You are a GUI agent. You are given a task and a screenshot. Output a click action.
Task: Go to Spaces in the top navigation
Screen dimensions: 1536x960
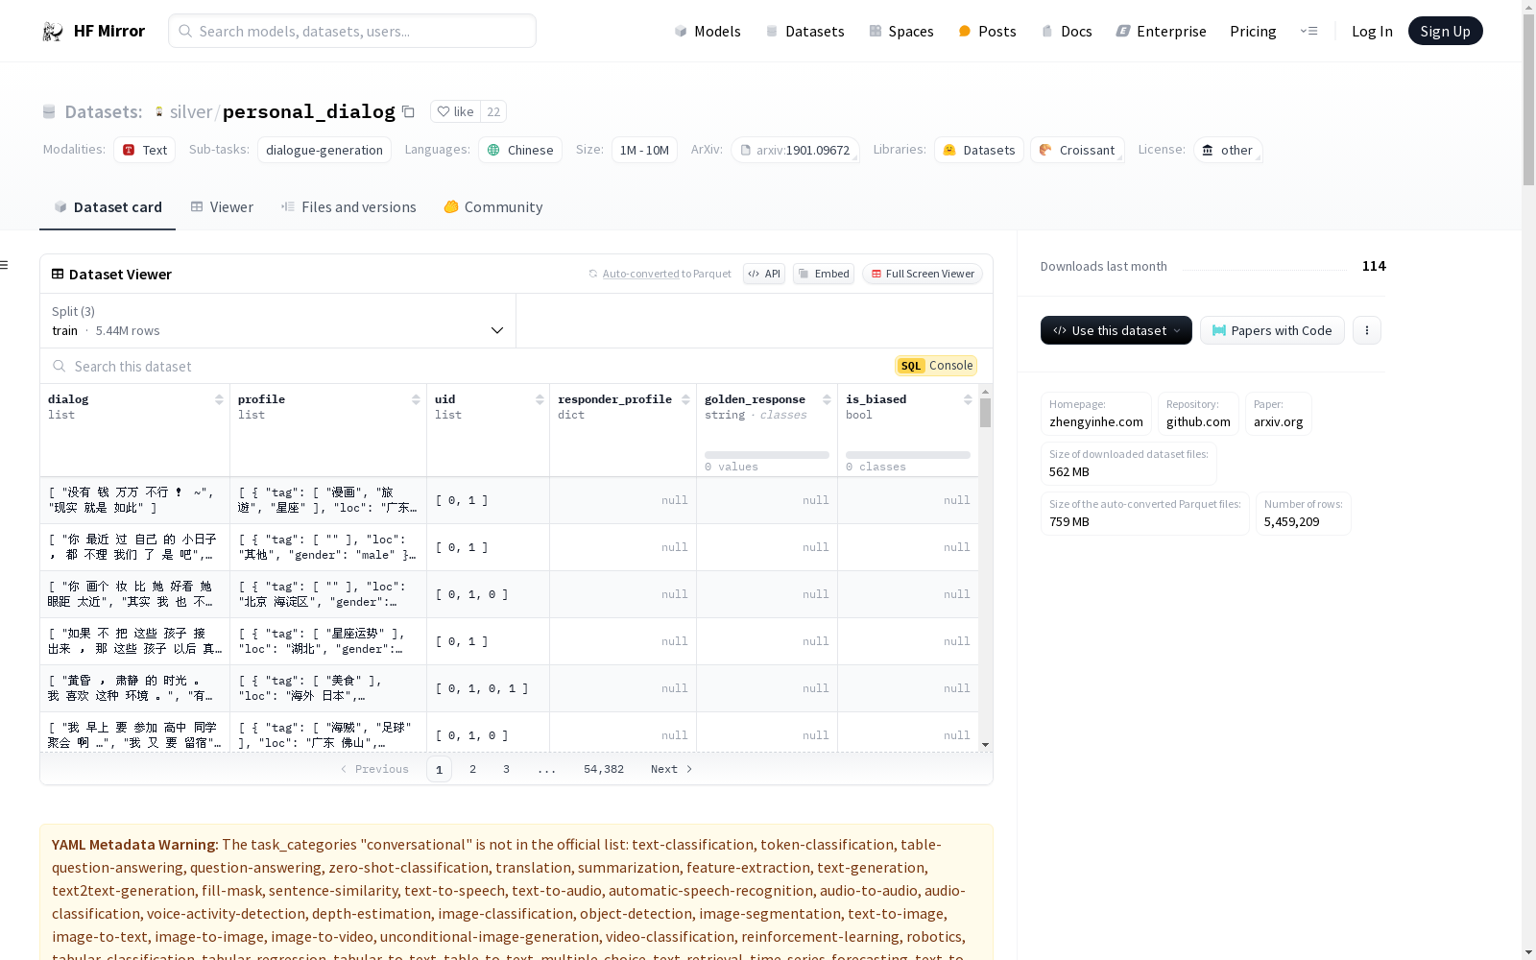pos(900,32)
